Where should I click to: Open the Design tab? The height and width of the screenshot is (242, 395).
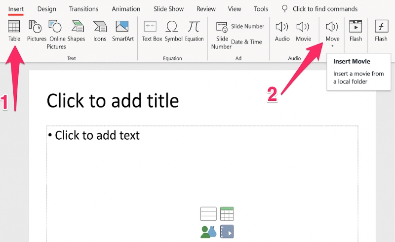pos(46,9)
